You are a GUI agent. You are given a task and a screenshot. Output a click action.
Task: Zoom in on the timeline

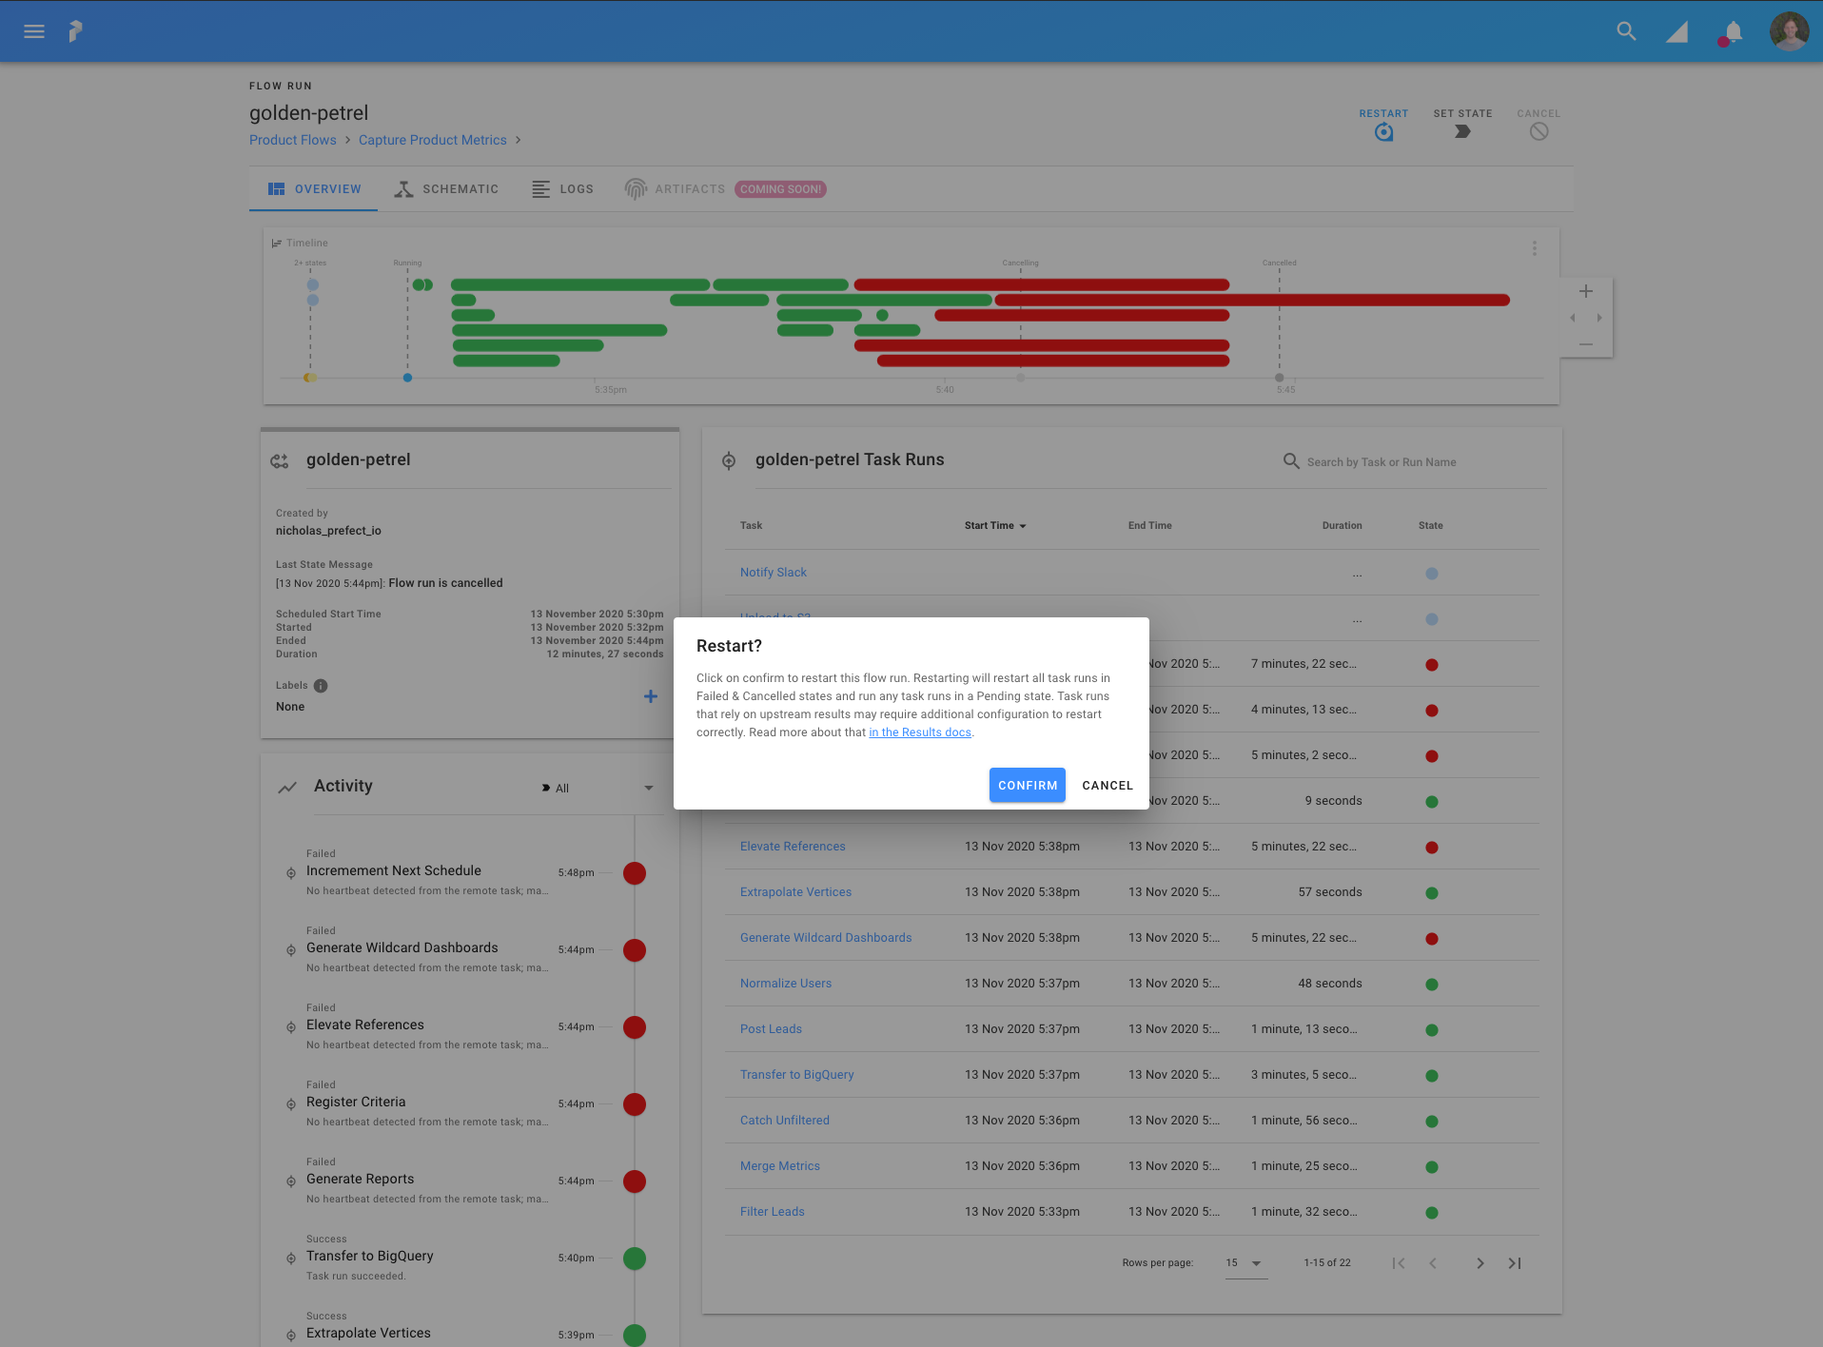point(1586,291)
